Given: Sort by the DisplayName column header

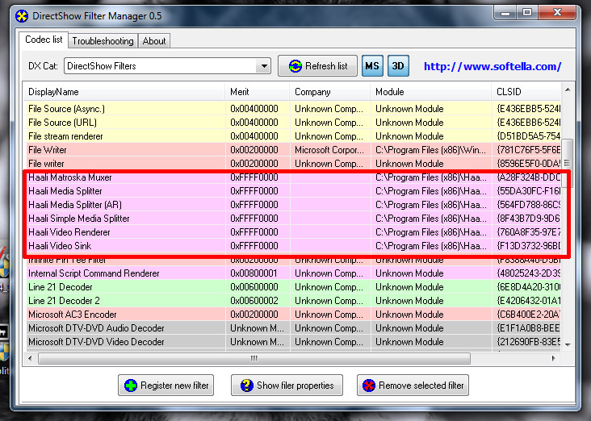Looking at the screenshot, I should point(125,92).
